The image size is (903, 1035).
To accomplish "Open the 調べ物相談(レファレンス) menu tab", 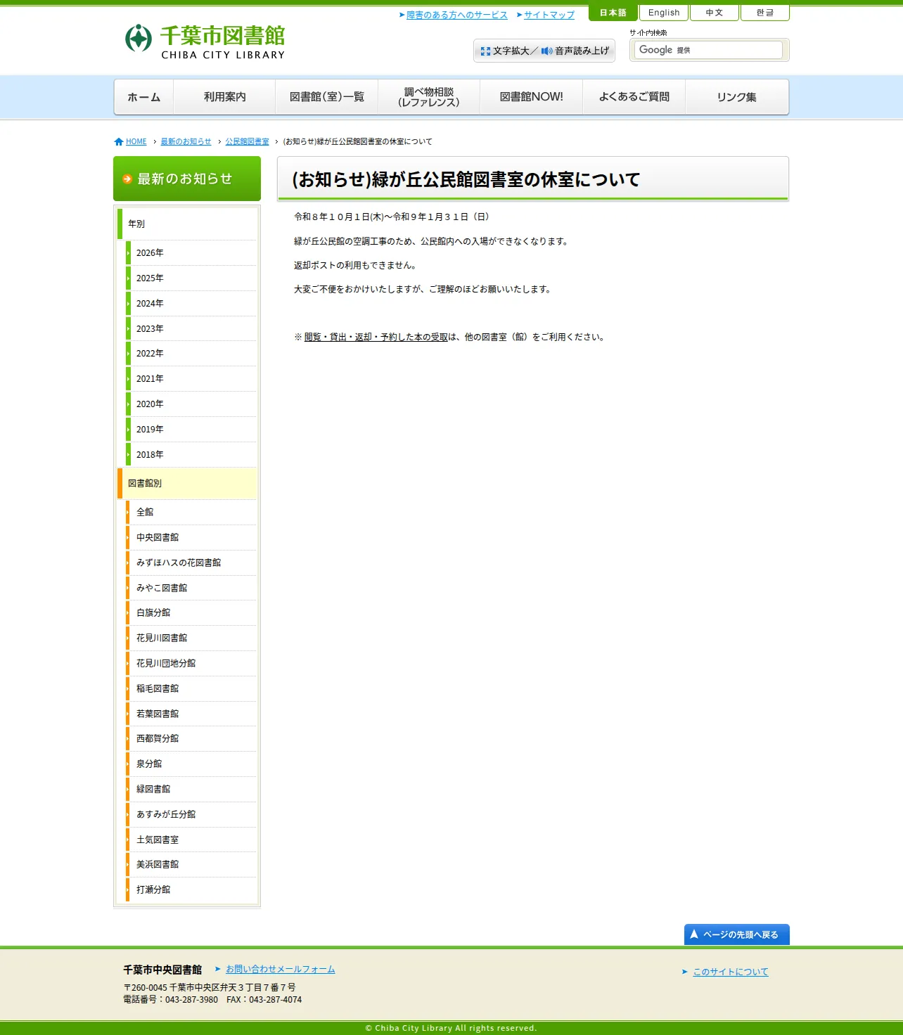I will tap(429, 97).
